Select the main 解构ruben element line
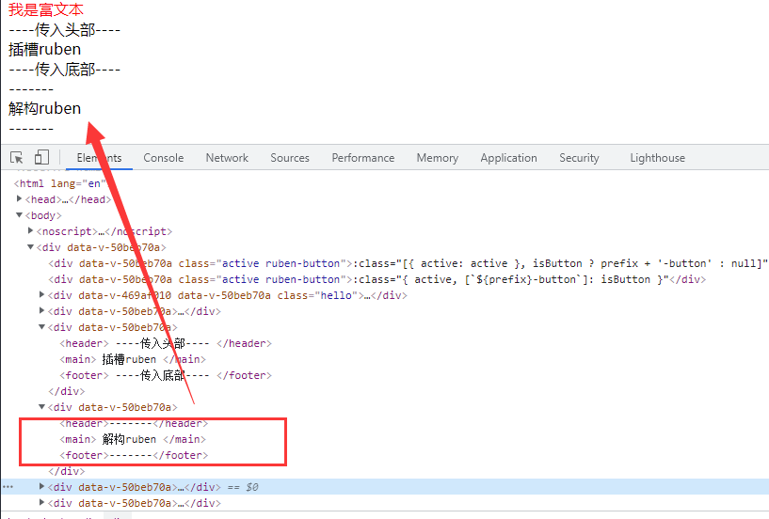769x519 pixels. click(x=132, y=439)
